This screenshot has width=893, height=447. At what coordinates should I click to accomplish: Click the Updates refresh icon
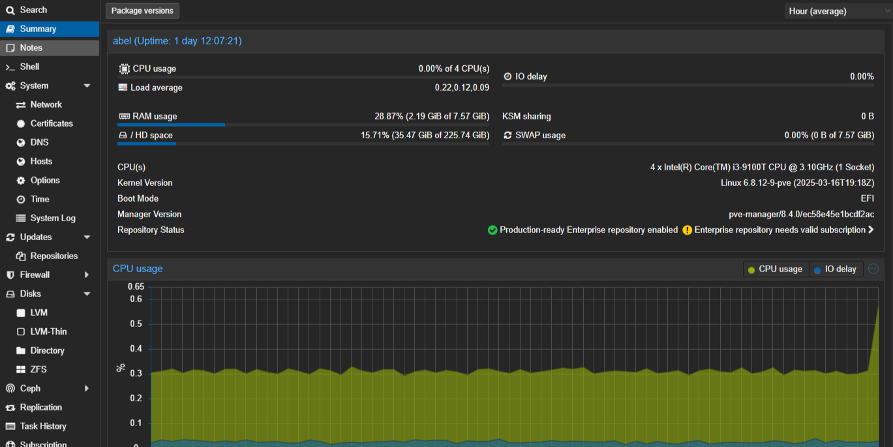[10, 237]
